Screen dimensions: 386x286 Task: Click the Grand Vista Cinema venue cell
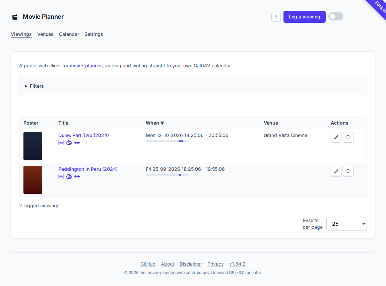pyautogui.click(x=285, y=135)
